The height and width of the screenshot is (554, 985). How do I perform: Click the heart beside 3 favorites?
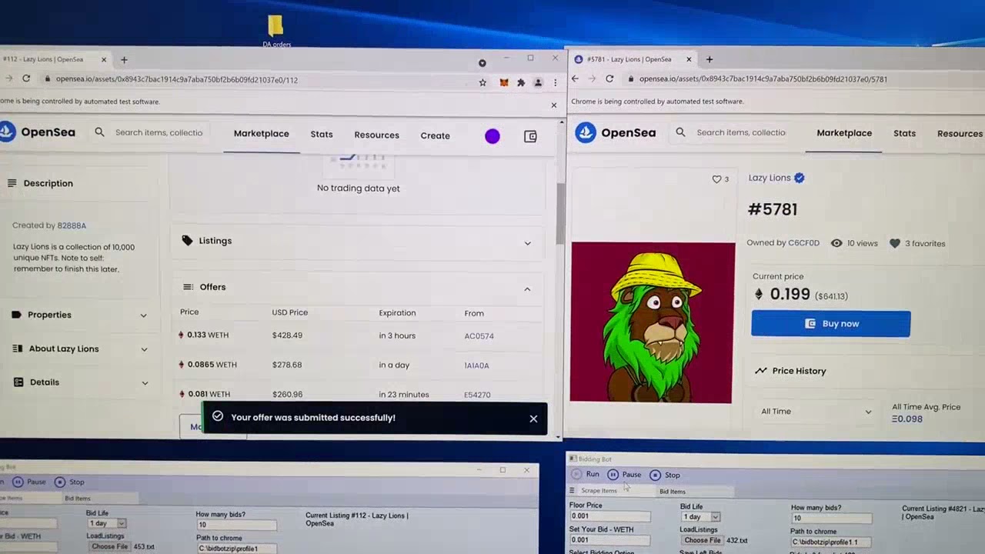[894, 243]
